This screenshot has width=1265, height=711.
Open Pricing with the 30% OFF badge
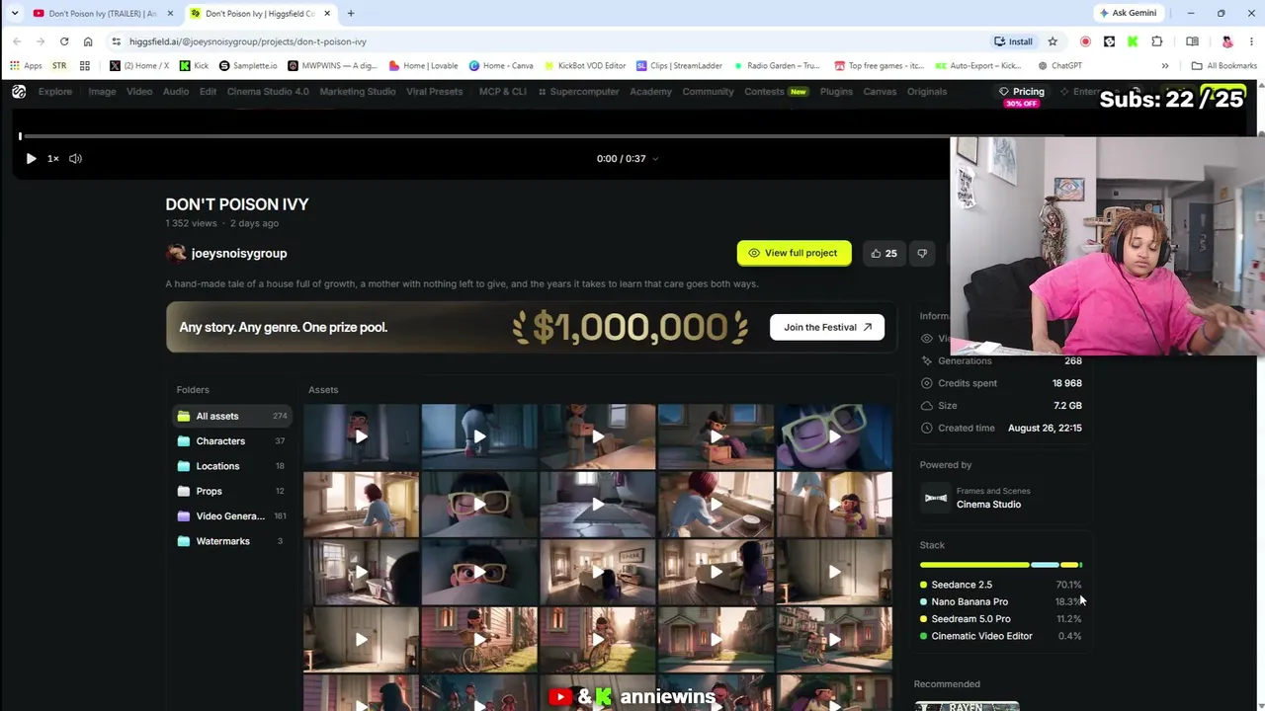click(x=1023, y=95)
